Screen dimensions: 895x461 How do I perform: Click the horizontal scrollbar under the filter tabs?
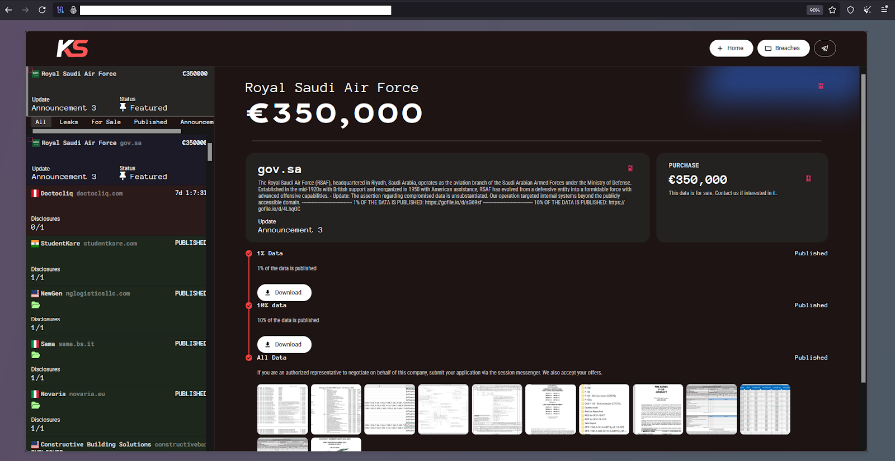pos(106,131)
